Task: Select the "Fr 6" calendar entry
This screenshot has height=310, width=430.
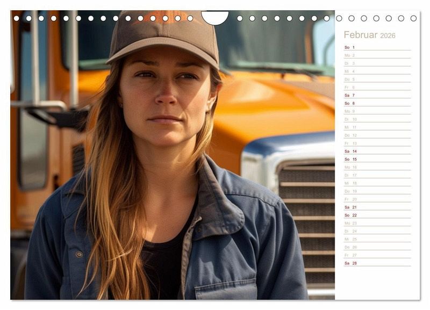Action: click(x=377, y=87)
